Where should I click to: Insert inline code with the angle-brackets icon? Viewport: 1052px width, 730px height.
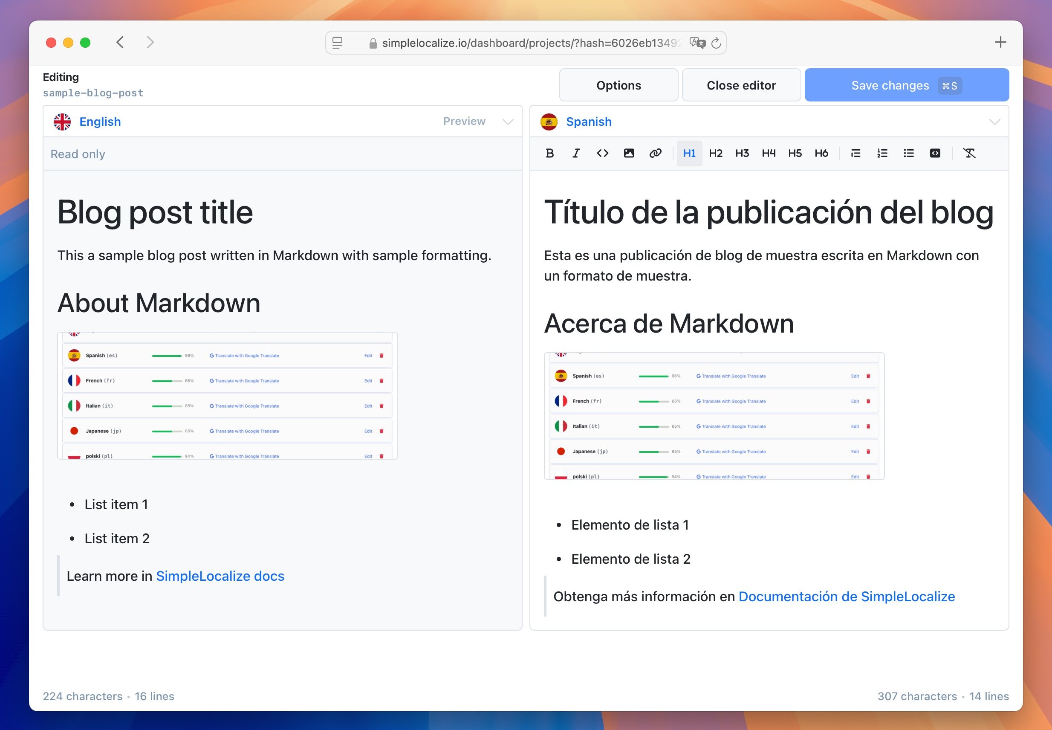603,153
